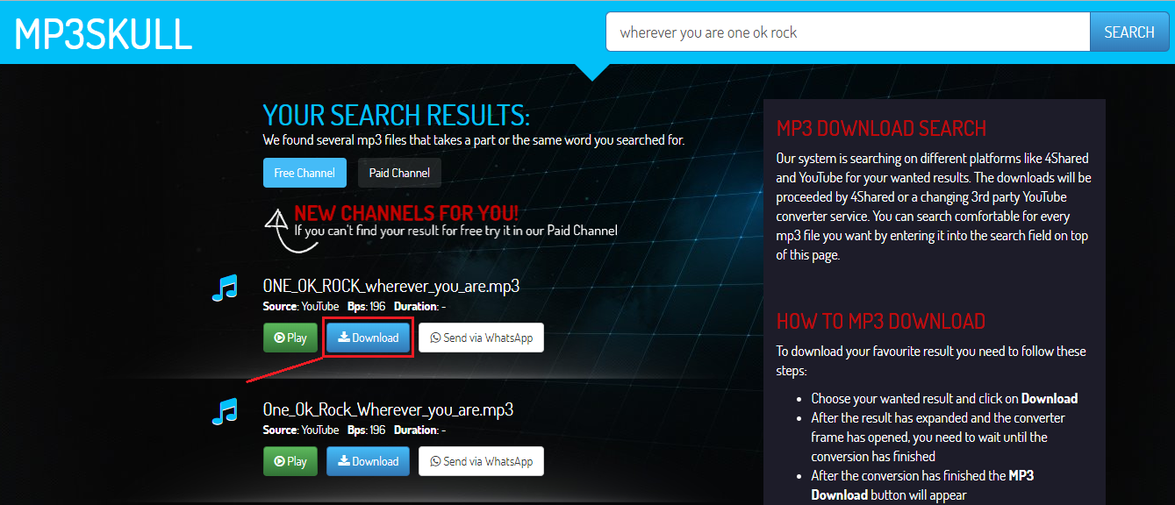The width and height of the screenshot is (1175, 505).
Task: Click music note icon beside ONE_OK_ROCK_wherever_you_are.mp3
Action: 226,288
